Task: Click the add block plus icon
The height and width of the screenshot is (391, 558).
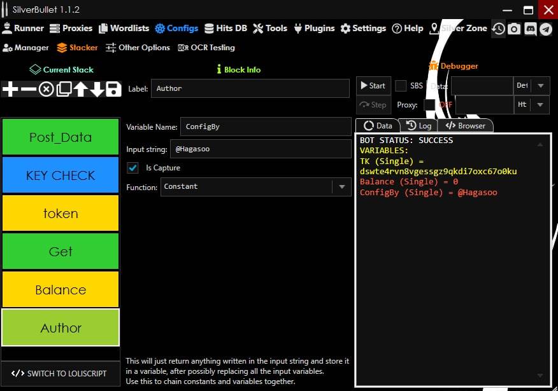Action: (10, 89)
